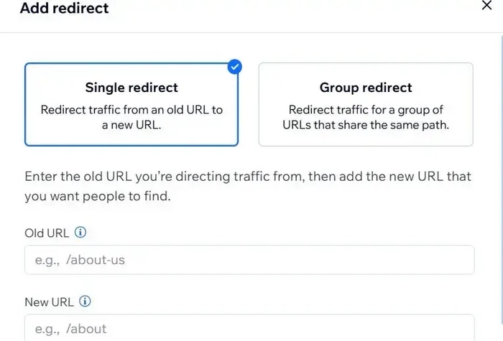Click the blue checkmark badge on Single redirect
This screenshot has height=341, width=503.
point(234,67)
